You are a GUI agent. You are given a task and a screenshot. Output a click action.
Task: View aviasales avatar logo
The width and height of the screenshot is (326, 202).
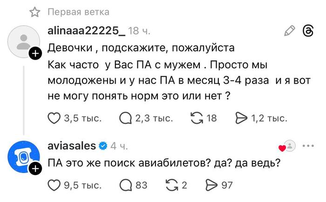(23, 157)
